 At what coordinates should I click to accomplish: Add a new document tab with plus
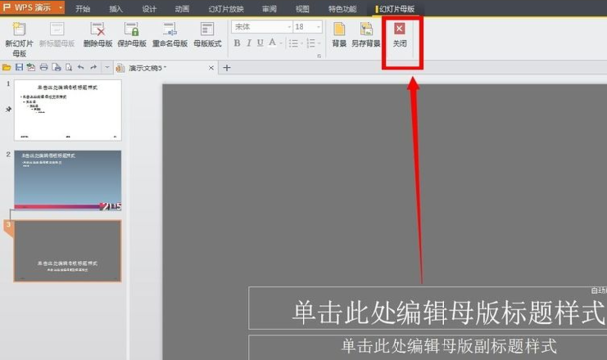tap(227, 68)
